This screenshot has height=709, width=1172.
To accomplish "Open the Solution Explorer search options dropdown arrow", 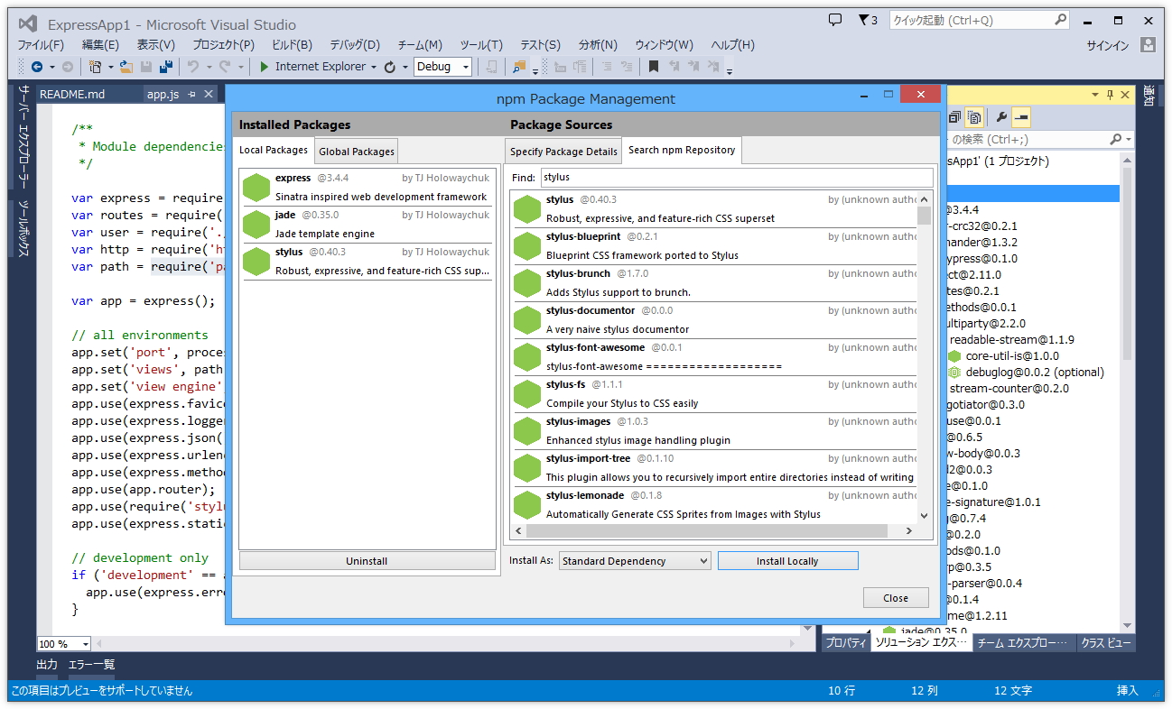I will pos(1128,139).
